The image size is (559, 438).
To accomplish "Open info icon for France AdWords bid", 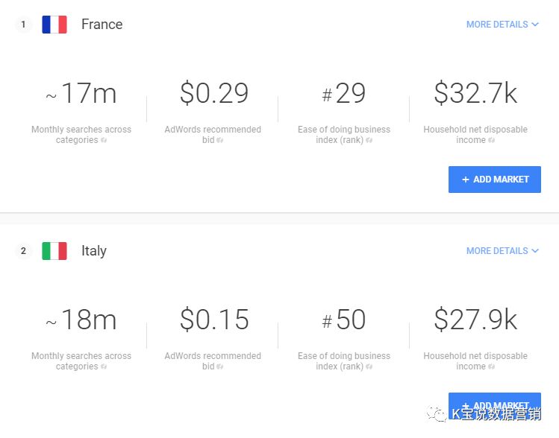I will 220,140.
